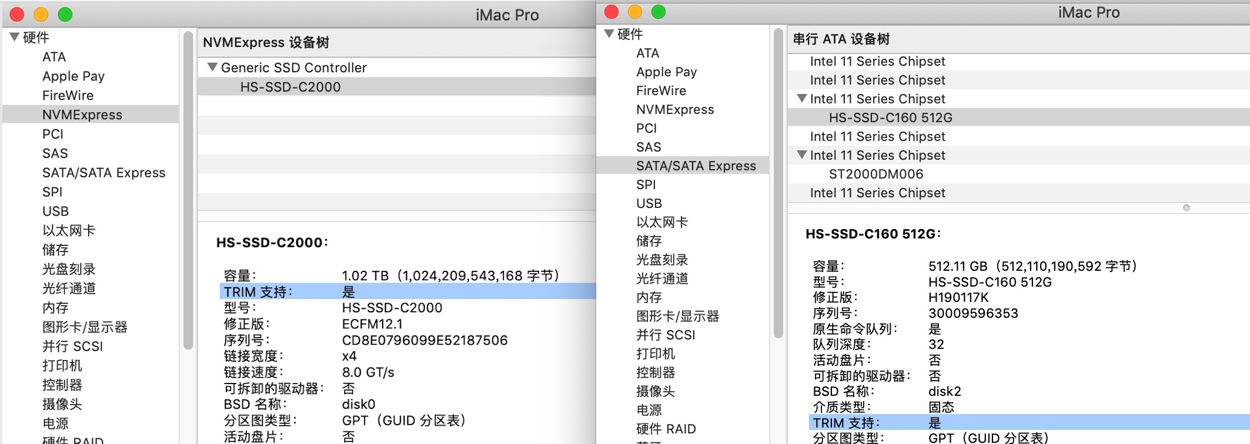Select 图形卡/显示器 in left window sidebar
The width and height of the screenshot is (1250, 444).
point(85,327)
